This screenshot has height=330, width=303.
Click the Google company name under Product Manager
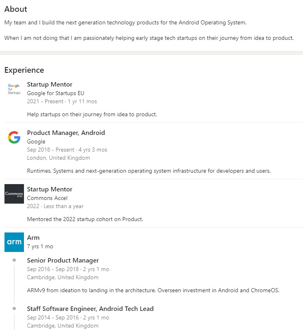36,141
